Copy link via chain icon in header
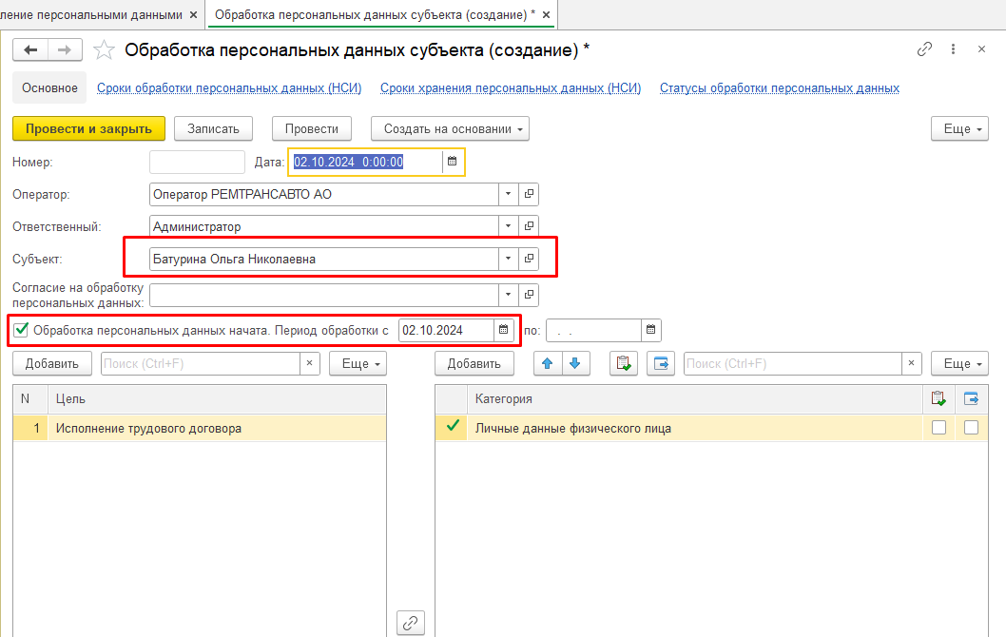 click(x=924, y=49)
